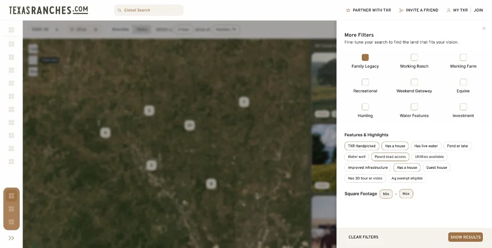Toggle the Has 3D tour or video chip
Screen dimensions: 492x248
point(365,178)
